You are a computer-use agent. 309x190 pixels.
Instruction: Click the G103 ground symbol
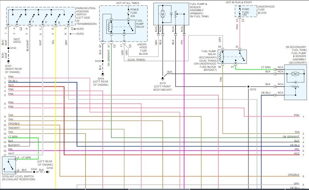pos(9,61)
